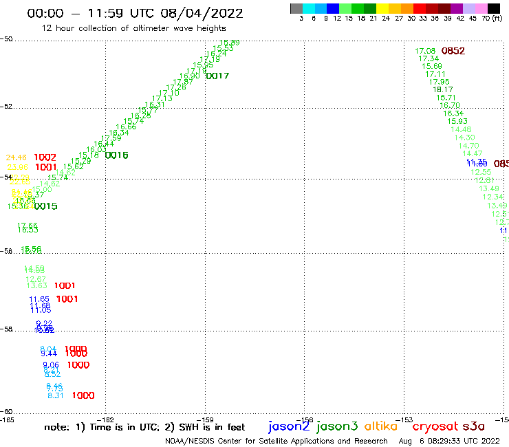Click the date range title text

135,14
